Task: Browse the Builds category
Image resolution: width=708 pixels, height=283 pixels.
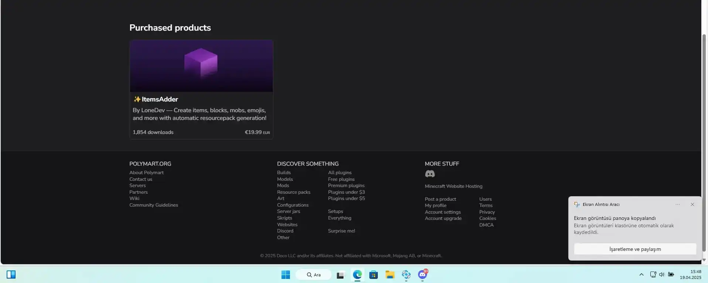Action: point(284,173)
